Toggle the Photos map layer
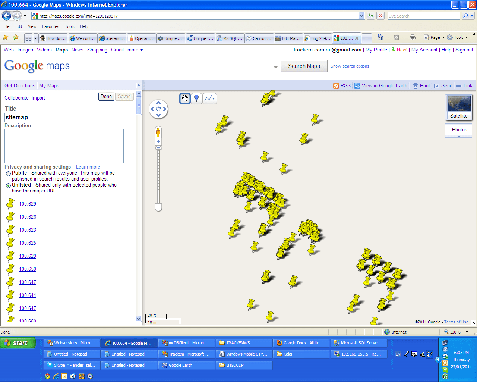This screenshot has height=382, width=477. (x=459, y=129)
